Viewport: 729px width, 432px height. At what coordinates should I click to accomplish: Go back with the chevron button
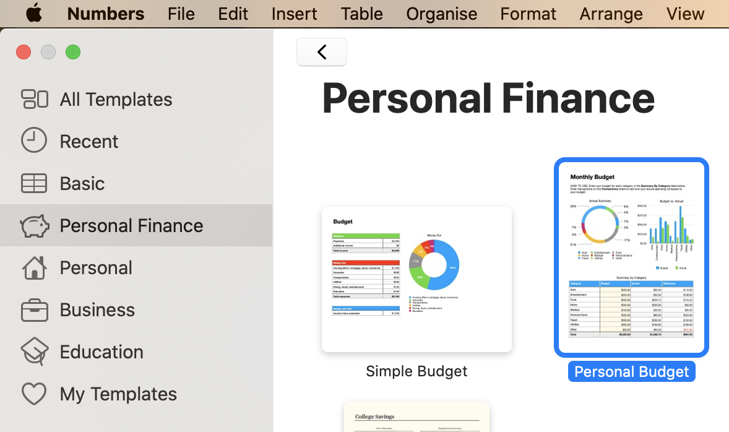pyautogui.click(x=322, y=52)
